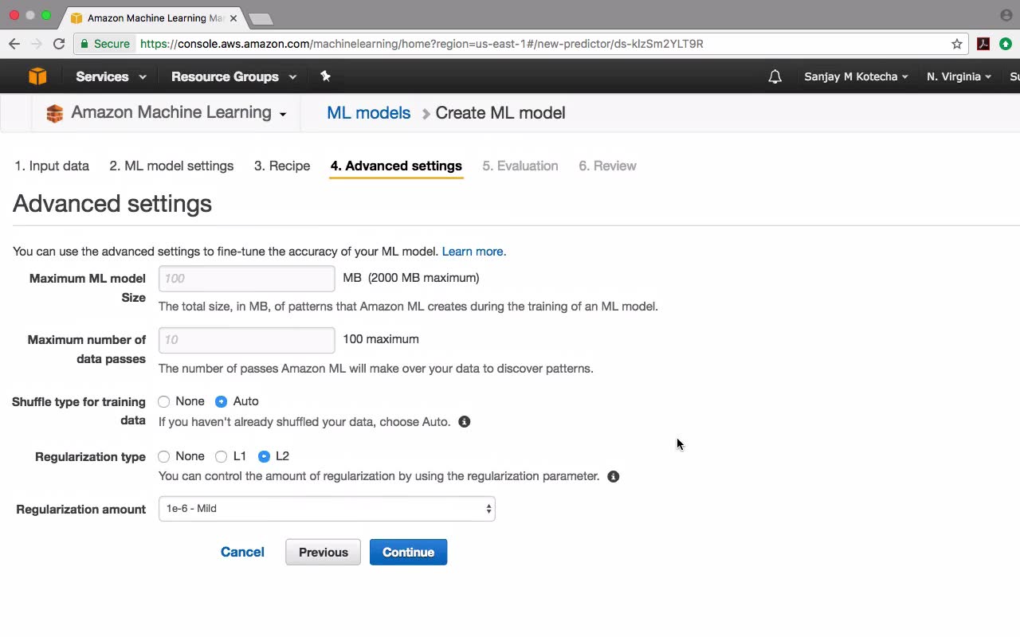Click the green extension icon in Chrome toolbar
Screen dimensions: 1020x637
[1006, 44]
